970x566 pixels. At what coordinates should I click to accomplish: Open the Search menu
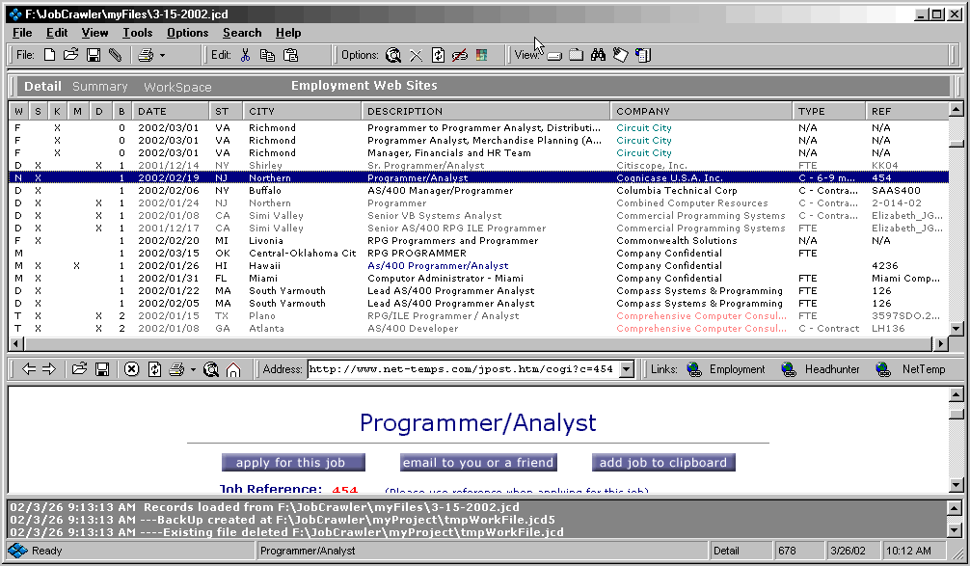[x=242, y=33]
